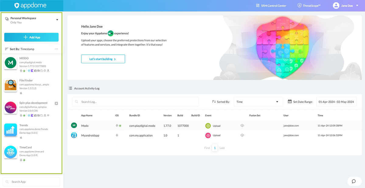Viewport: 365px width, 188px height.
Task: Open the Sorted By Time dropdown
Action: (258, 102)
